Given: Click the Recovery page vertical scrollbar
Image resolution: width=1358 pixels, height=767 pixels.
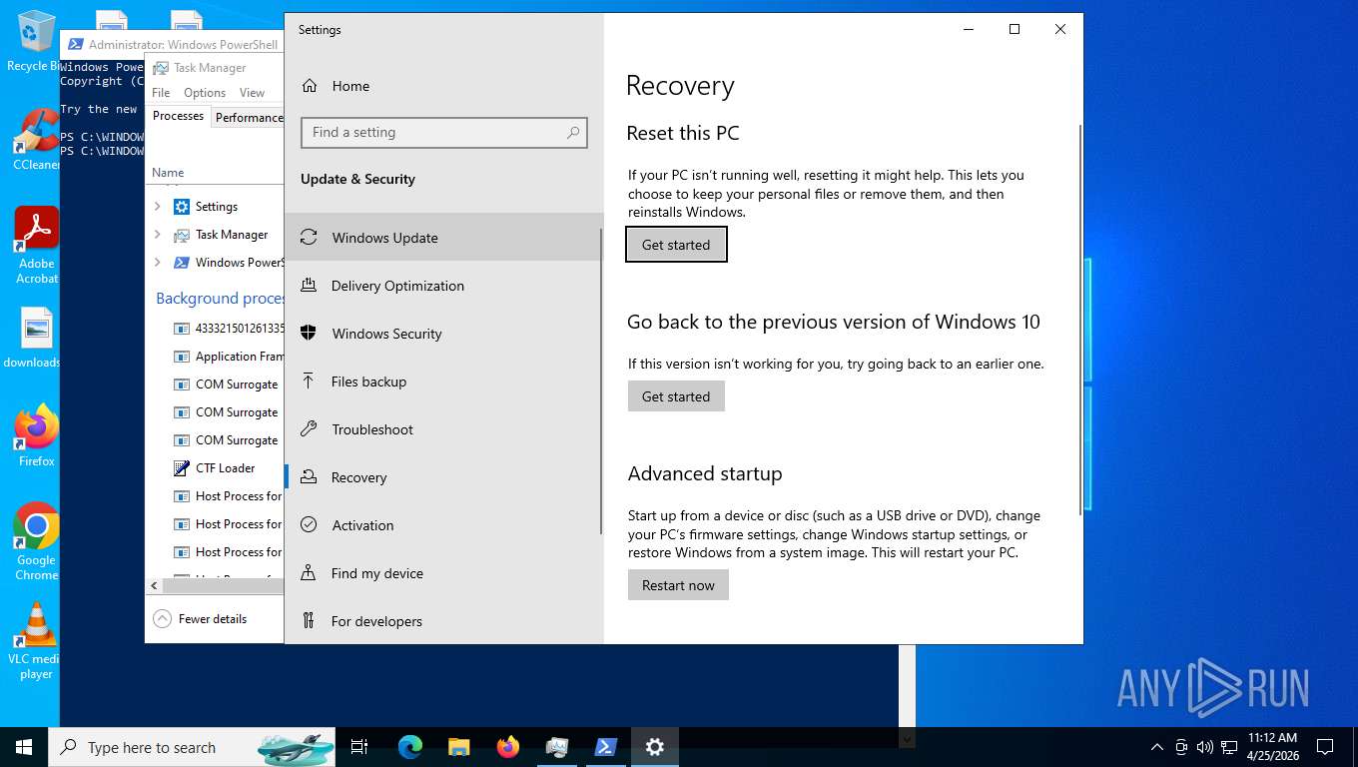Looking at the screenshot, I should pos(1079,320).
